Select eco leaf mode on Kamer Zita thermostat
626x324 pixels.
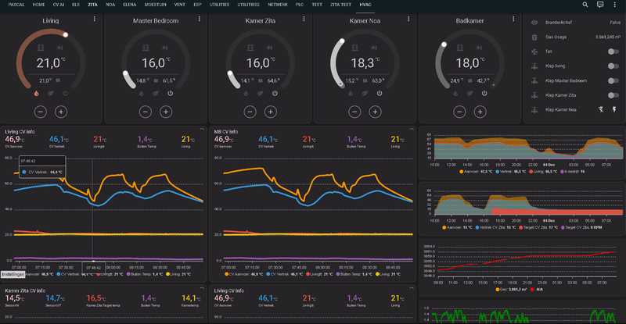pos(261,93)
